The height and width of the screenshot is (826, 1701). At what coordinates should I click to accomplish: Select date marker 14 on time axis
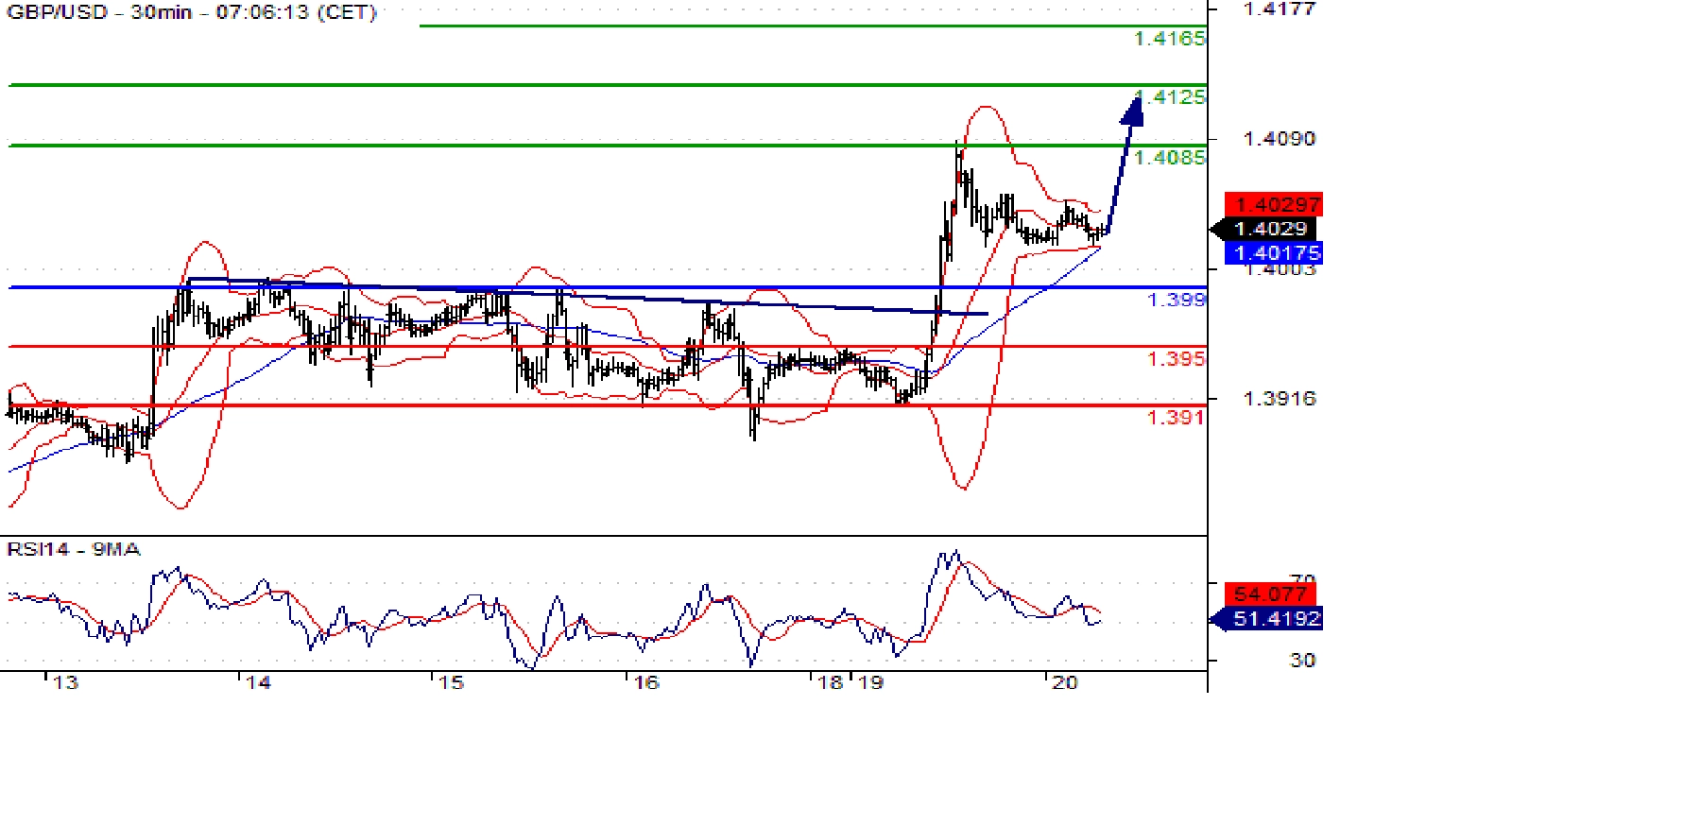258,682
